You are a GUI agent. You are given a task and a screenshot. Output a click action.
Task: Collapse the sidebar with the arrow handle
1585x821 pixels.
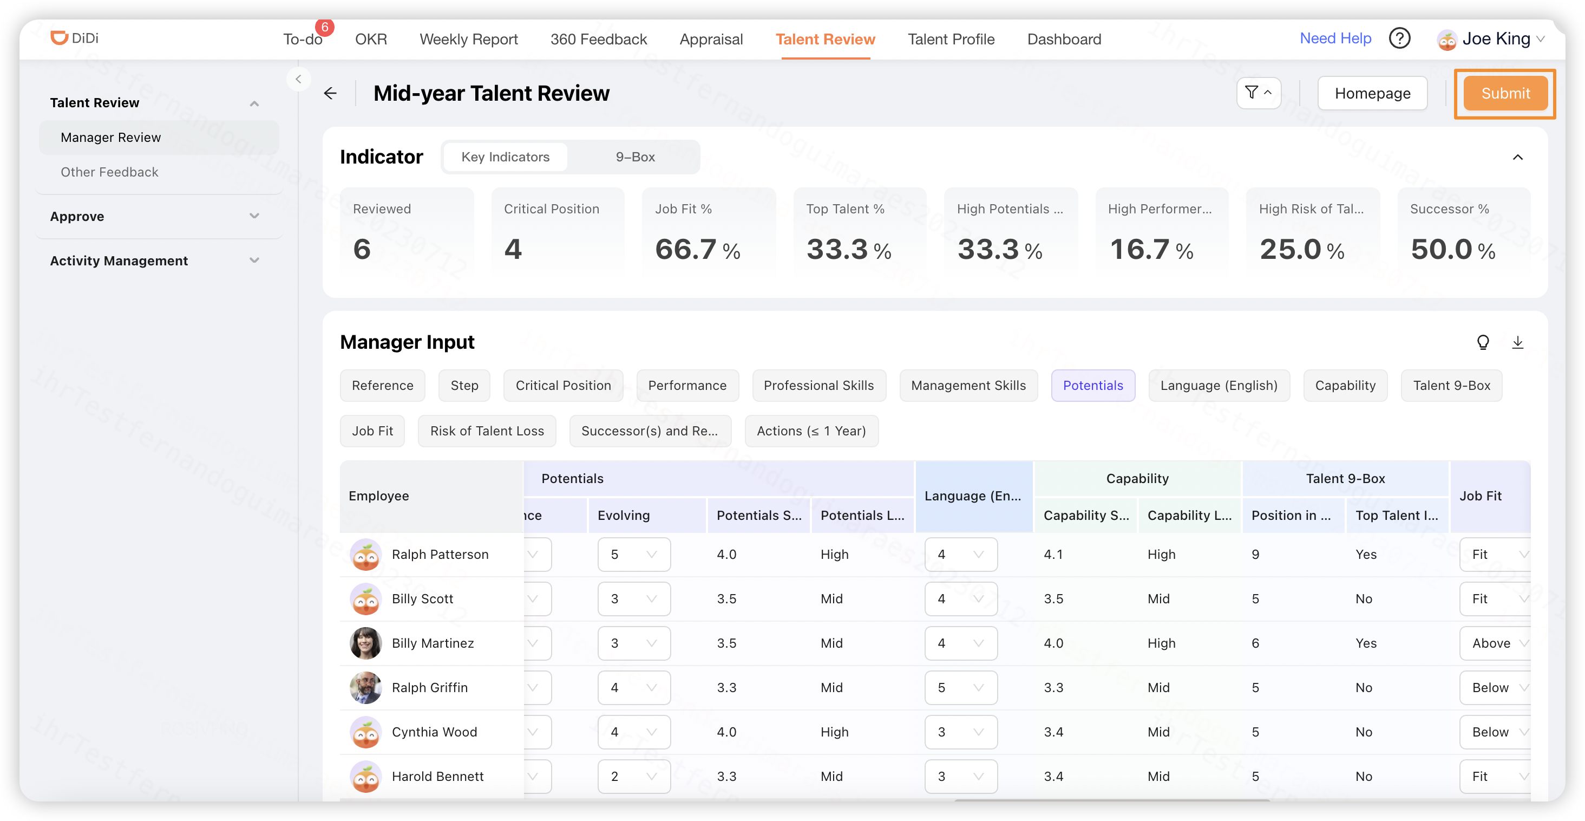pyautogui.click(x=298, y=79)
